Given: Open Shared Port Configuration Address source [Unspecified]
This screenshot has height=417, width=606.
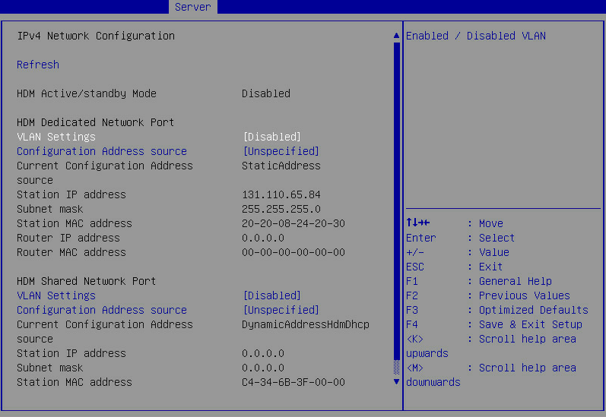Looking at the screenshot, I should pos(281,310).
